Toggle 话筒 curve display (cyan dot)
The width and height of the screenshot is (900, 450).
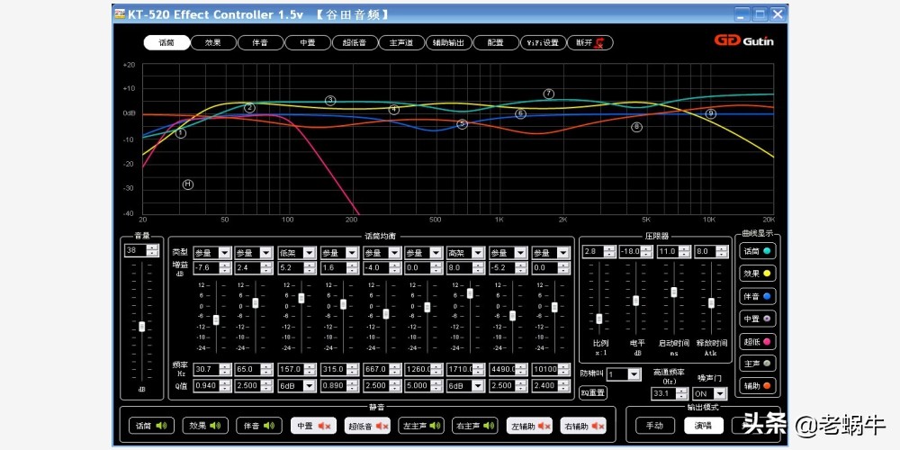(757, 251)
